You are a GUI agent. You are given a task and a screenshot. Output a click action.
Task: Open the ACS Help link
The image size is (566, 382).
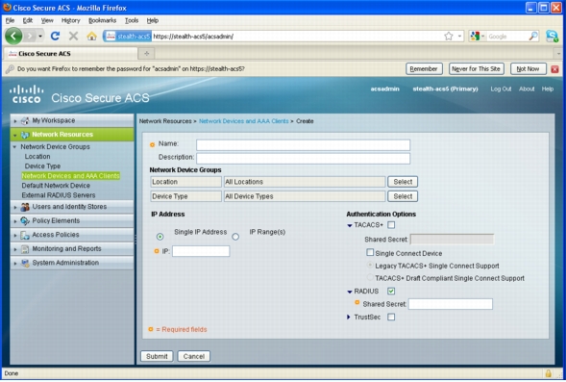tap(547, 89)
